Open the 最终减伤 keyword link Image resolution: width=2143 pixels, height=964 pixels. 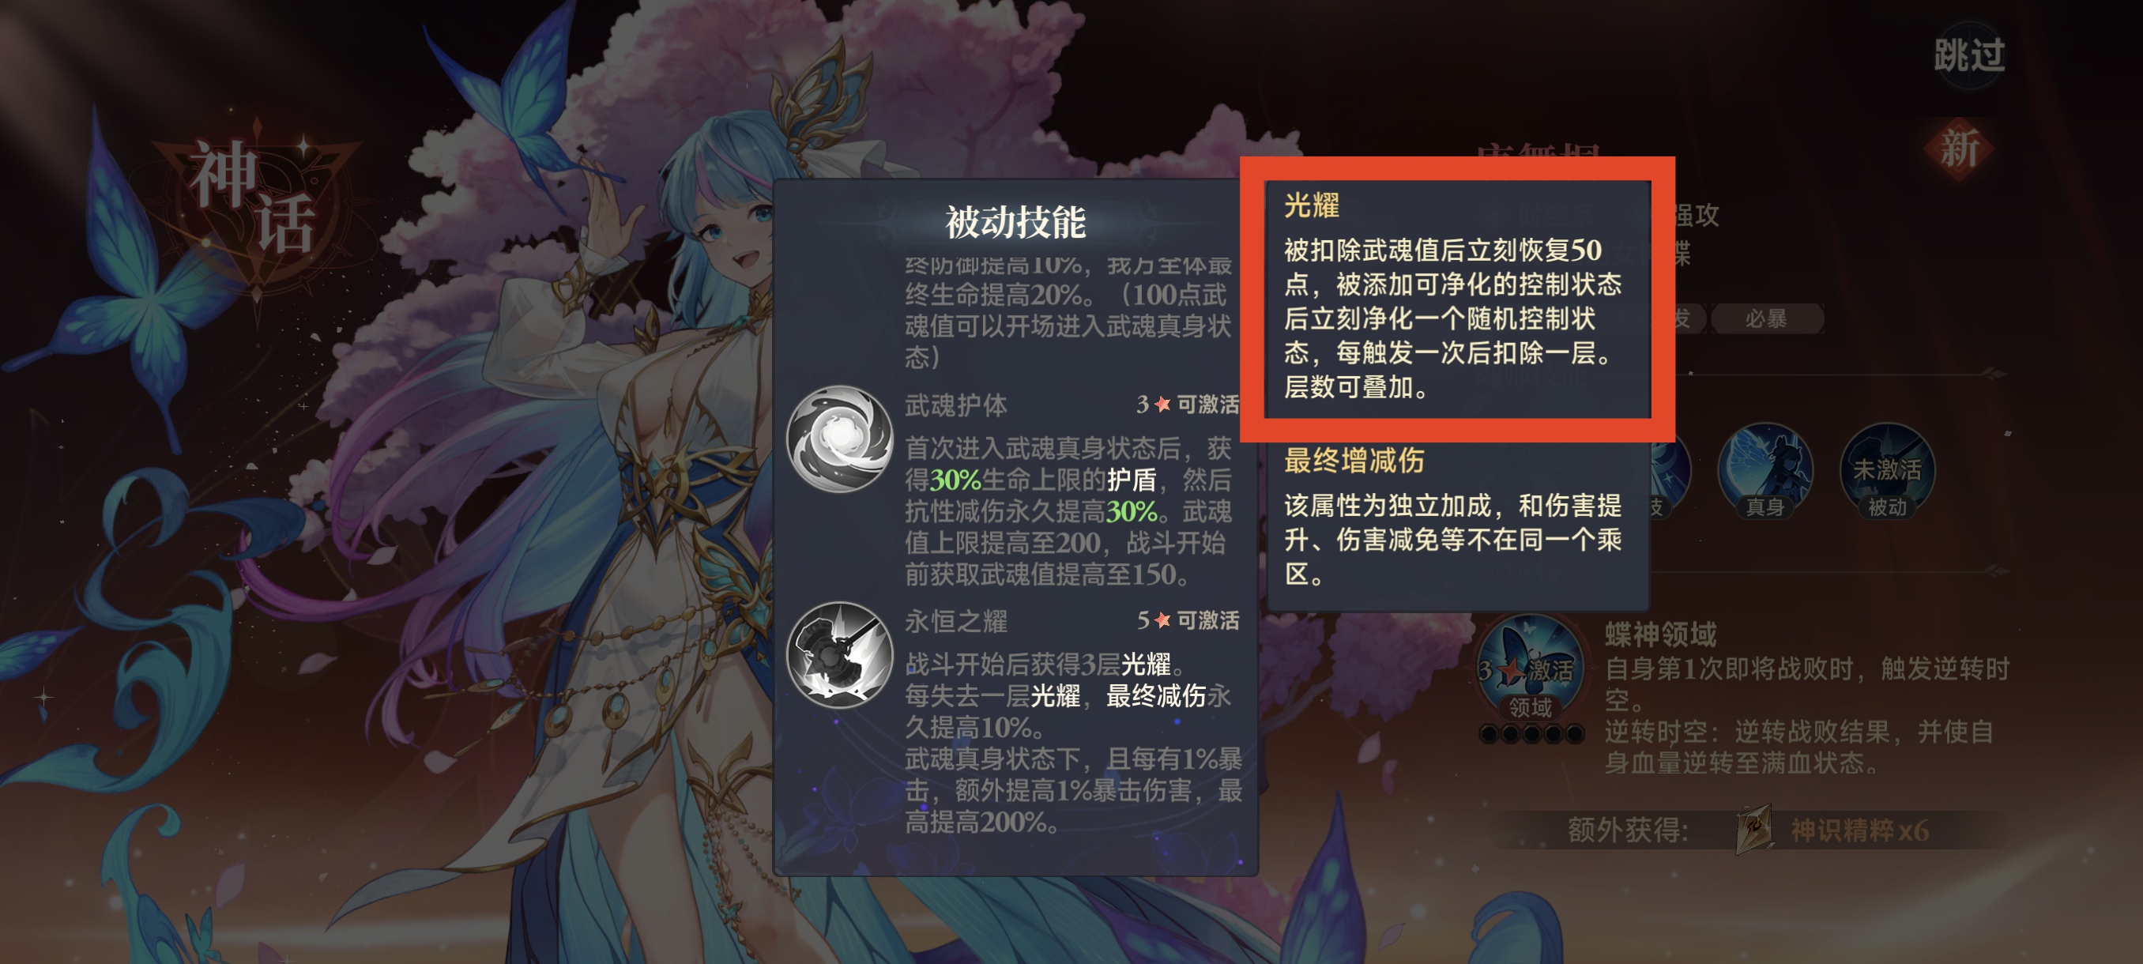pyautogui.click(x=1155, y=695)
